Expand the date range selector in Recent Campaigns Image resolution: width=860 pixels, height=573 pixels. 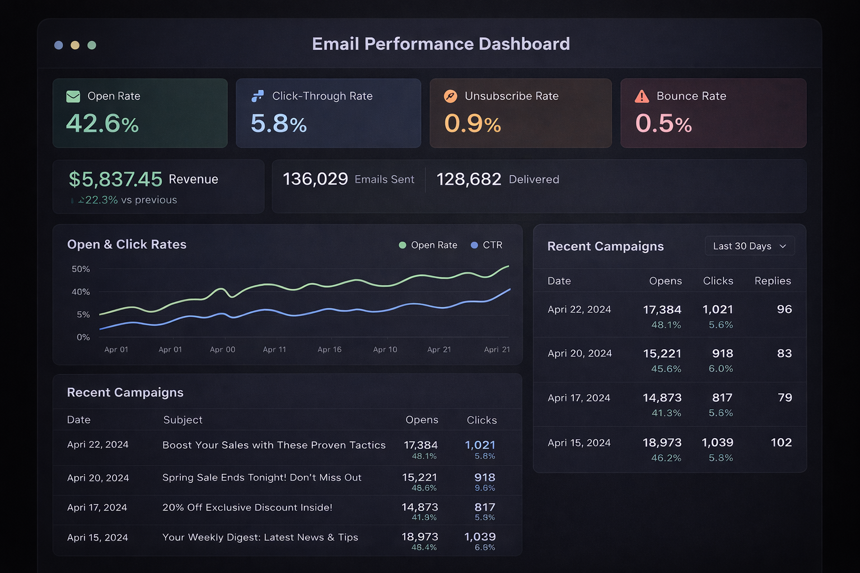749,246
